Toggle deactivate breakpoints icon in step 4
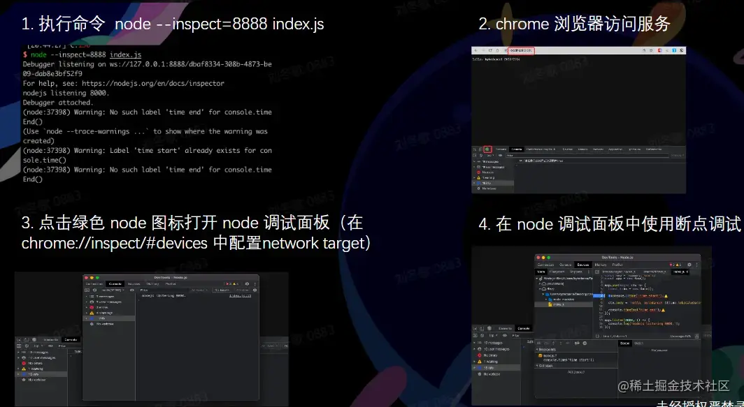Image resolution: width=744 pixels, height=407 pixels. click(577, 343)
